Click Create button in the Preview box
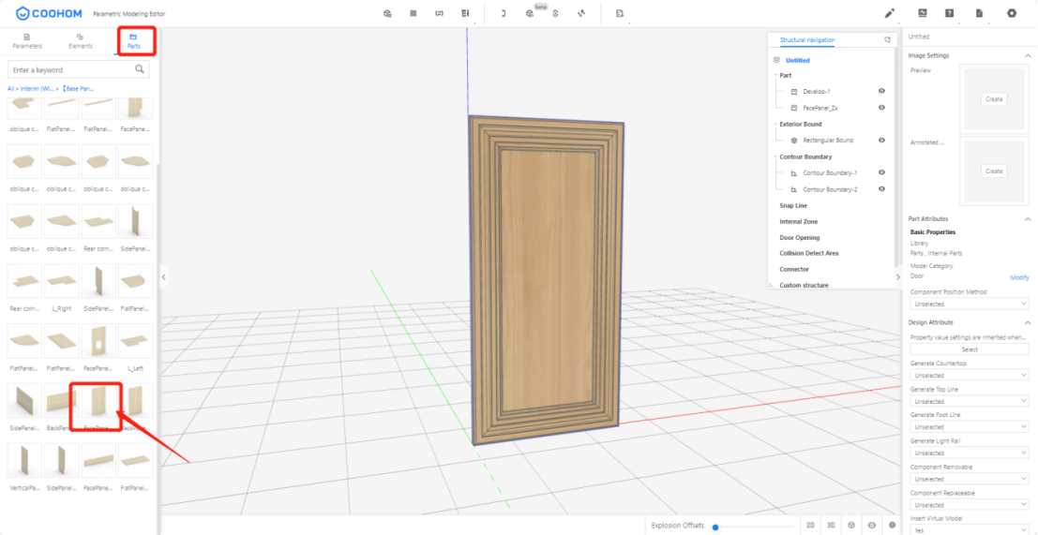Viewport: 1038px width, 535px height. pyautogui.click(x=993, y=99)
